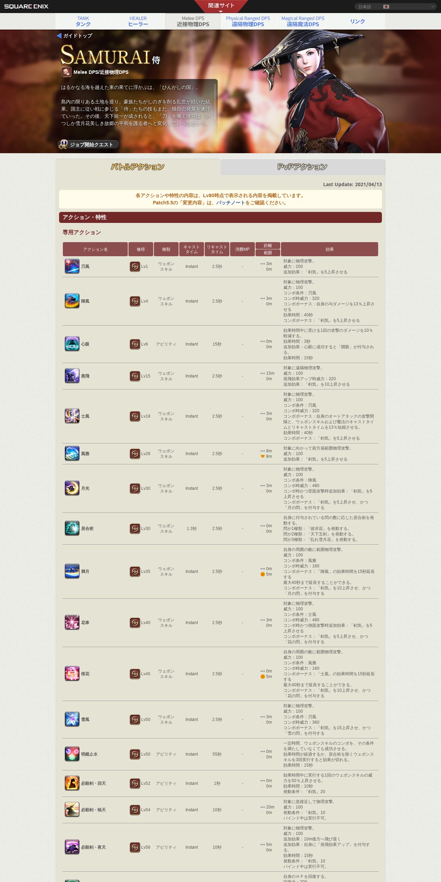Click the 1秒 recast cell for 必殺剣・回天

point(217,783)
